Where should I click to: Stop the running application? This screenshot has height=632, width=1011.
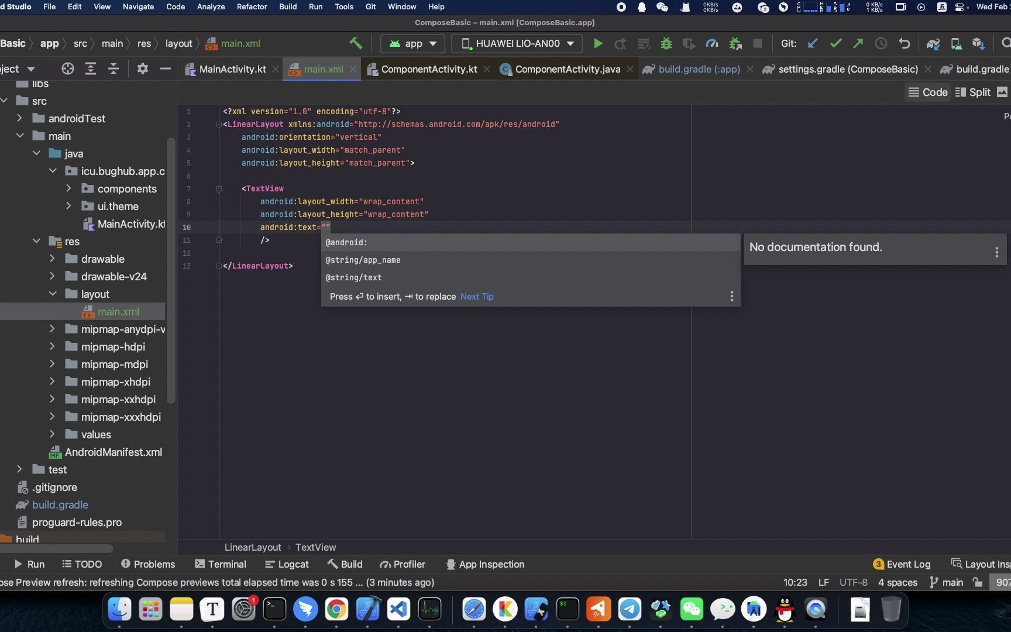click(x=758, y=43)
